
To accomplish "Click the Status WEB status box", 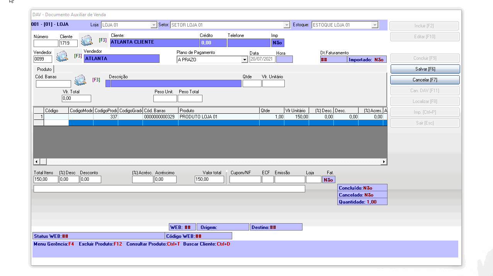I will pos(99,236).
